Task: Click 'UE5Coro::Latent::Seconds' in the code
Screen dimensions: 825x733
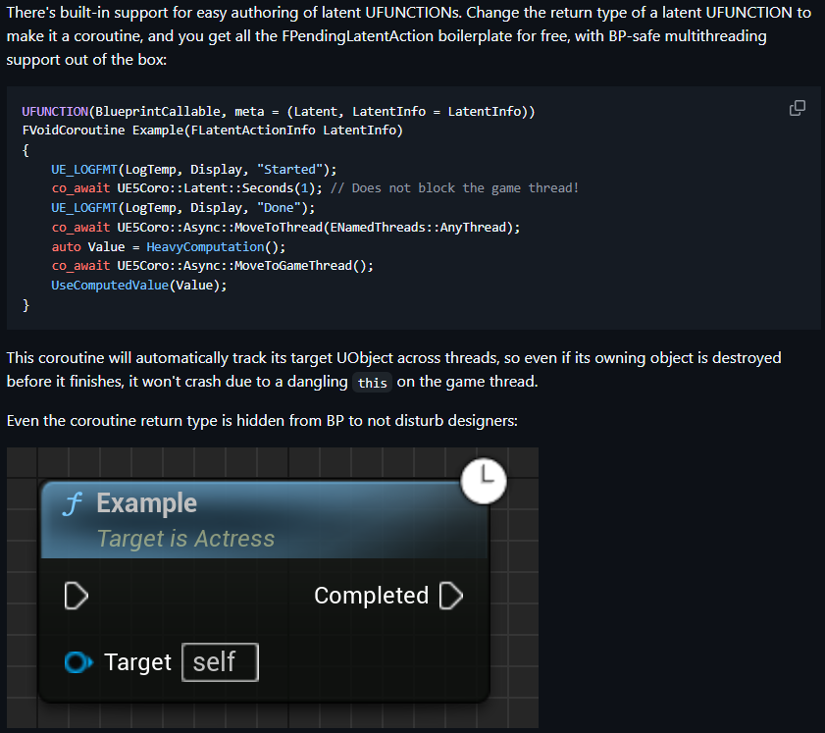Action: pyautogui.click(x=205, y=188)
